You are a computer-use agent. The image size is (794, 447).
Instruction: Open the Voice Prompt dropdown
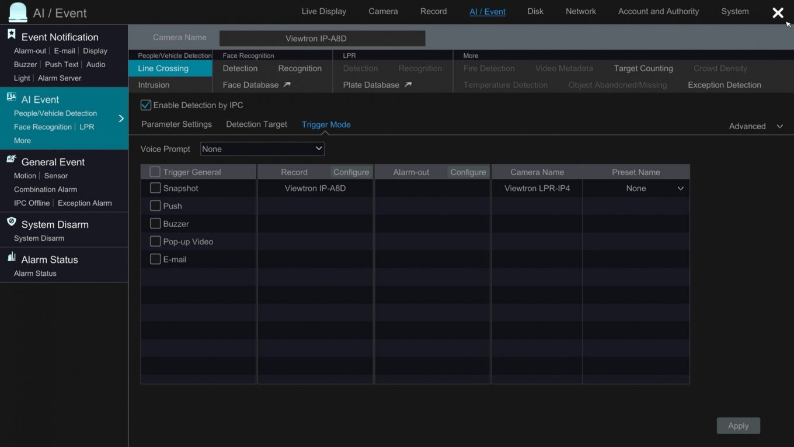point(262,148)
